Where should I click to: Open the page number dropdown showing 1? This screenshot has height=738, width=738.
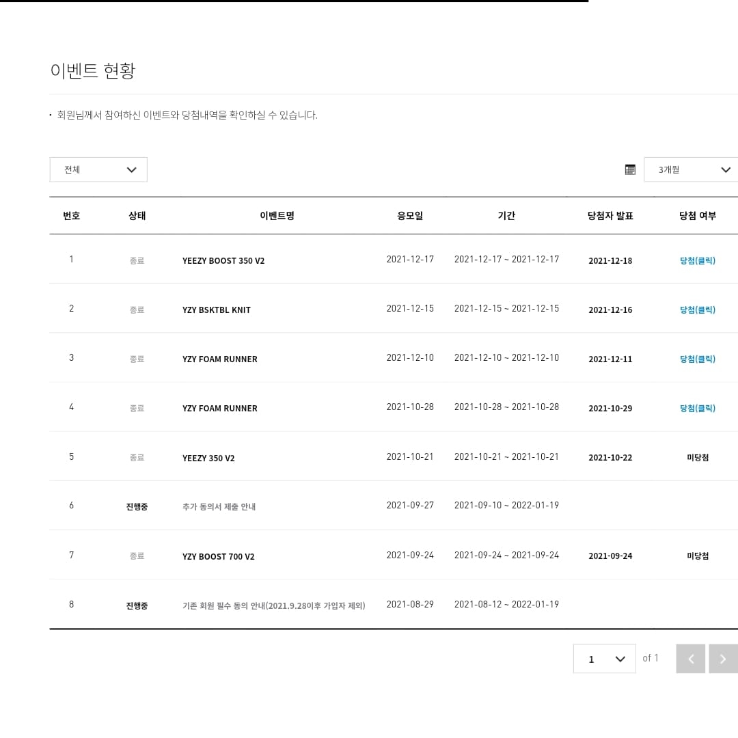tap(604, 659)
